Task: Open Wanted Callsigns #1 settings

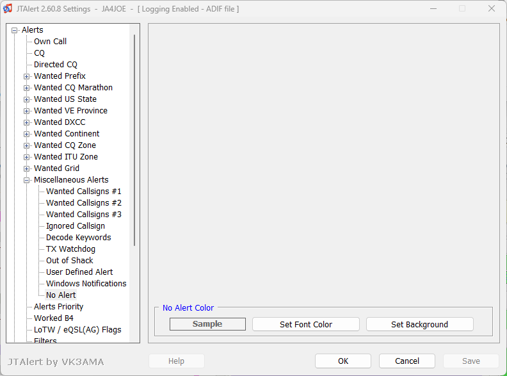Action: click(x=83, y=192)
